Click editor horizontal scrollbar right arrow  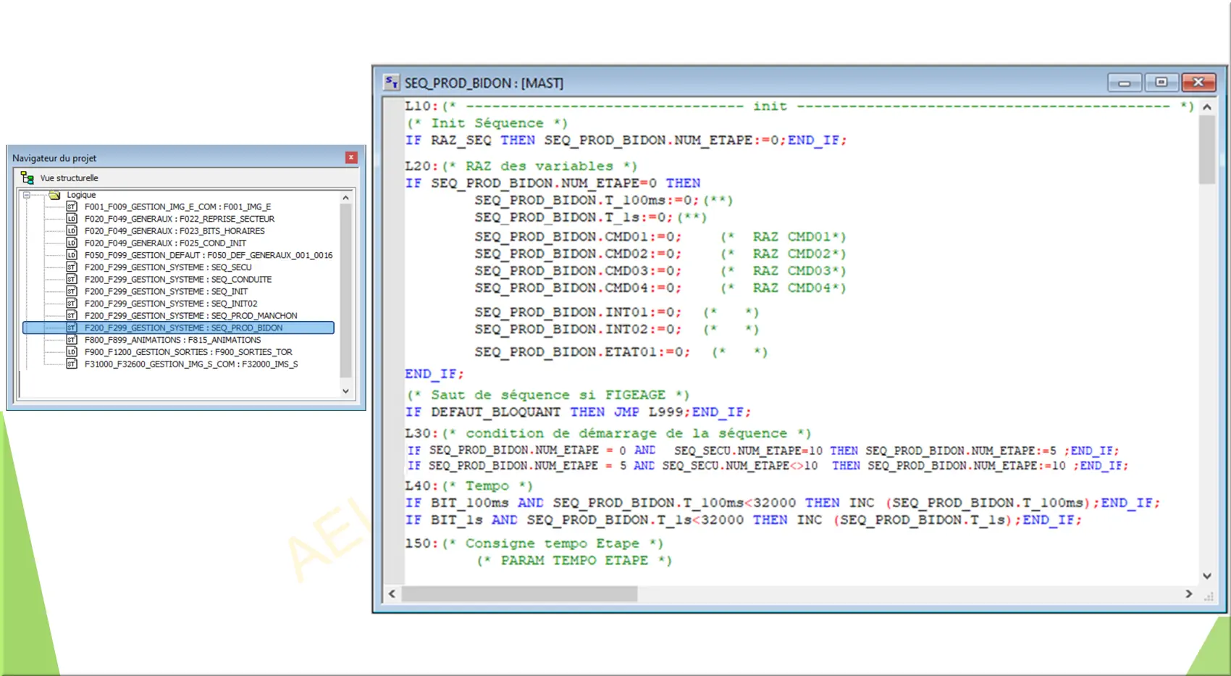tap(1189, 593)
